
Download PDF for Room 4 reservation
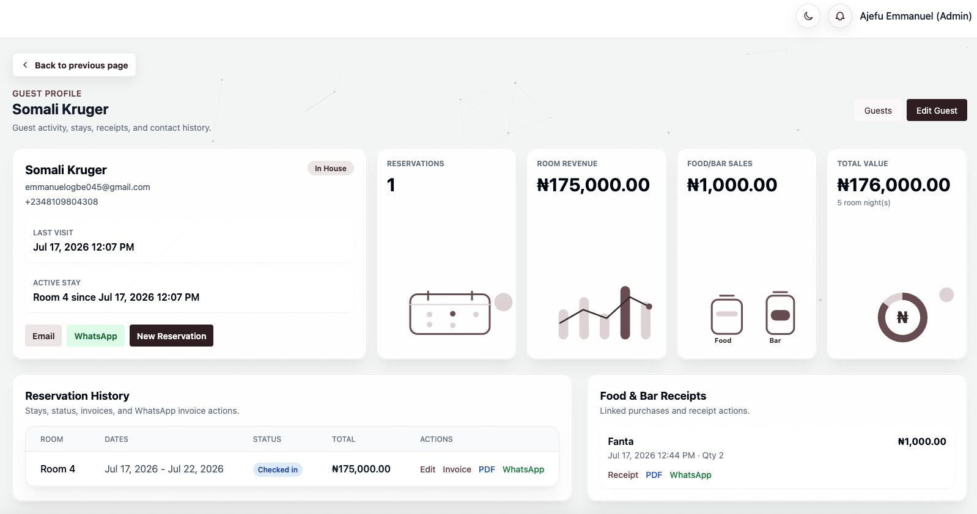pyautogui.click(x=487, y=469)
